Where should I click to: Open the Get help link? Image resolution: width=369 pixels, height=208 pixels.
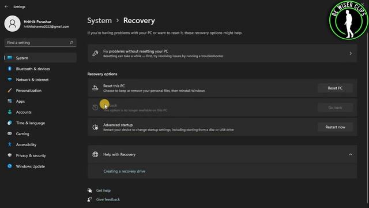coord(103,190)
